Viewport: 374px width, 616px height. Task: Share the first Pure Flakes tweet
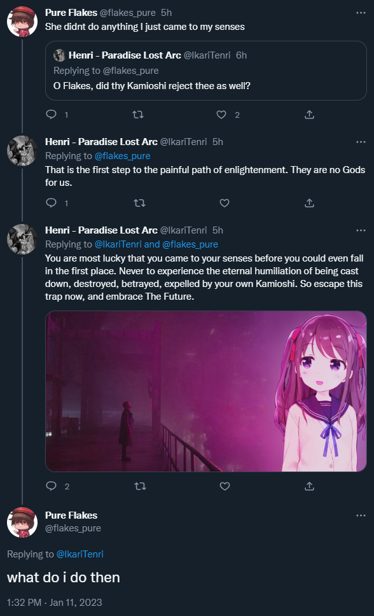click(309, 115)
